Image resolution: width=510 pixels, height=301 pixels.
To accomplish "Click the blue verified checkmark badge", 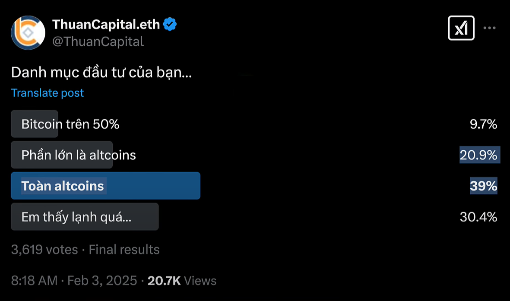I will point(170,25).
